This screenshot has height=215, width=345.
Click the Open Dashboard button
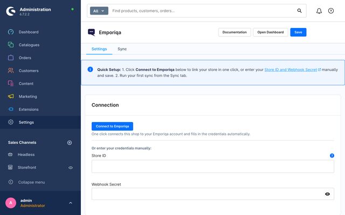271,32
